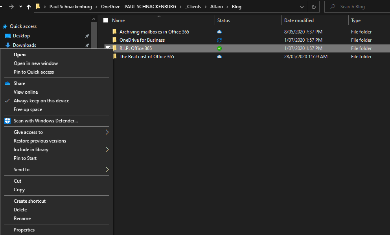This screenshot has width=390, height=235.
Task: Click the folder icon in address bar
Action: click(x=38, y=6)
